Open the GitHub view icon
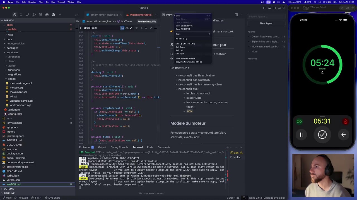The image size is (357, 200). (47, 15)
